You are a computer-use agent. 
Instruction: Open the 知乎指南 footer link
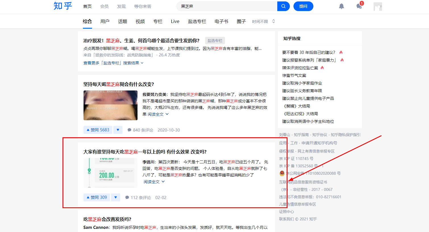(x=301, y=135)
